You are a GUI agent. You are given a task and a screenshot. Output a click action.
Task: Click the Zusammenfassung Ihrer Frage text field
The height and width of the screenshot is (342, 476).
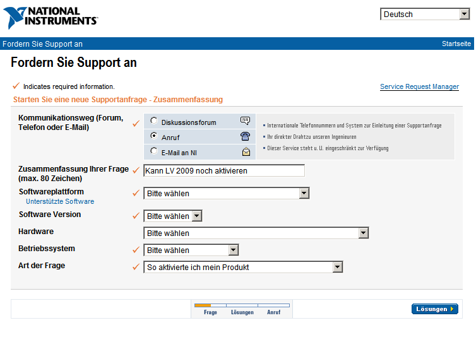[224, 170]
